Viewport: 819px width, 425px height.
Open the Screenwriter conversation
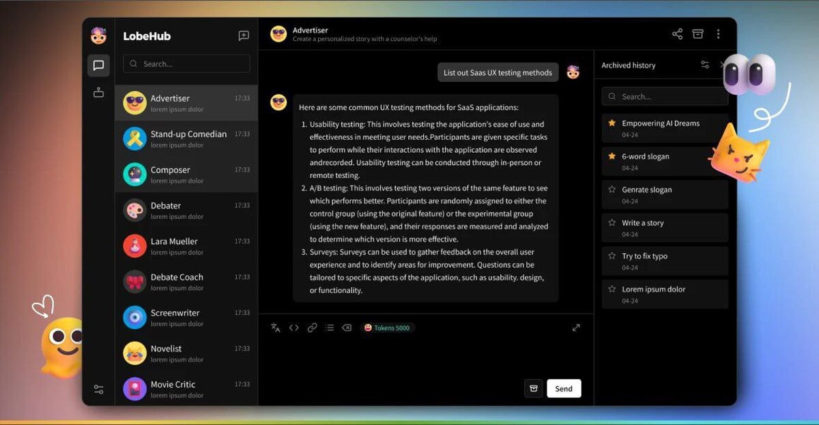(x=186, y=318)
